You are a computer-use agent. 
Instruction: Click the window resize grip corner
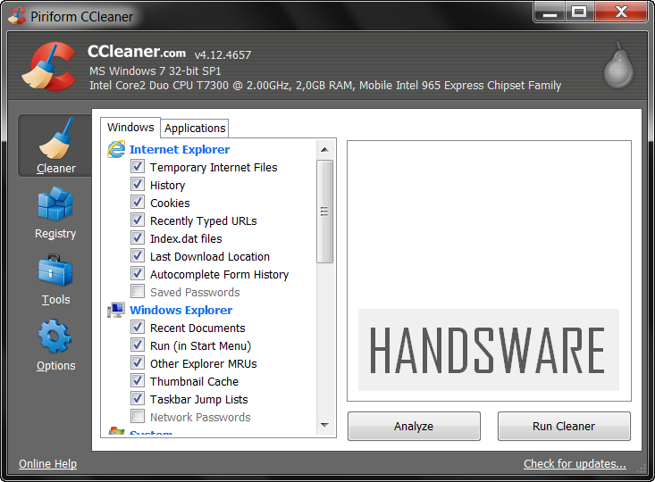pyautogui.click(x=642, y=470)
